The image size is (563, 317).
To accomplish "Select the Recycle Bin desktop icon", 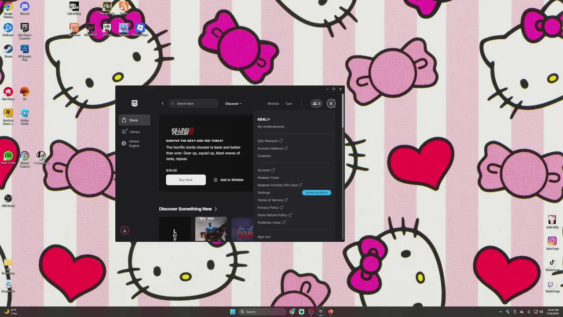I will pyautogui.click(x=8, y=287).
